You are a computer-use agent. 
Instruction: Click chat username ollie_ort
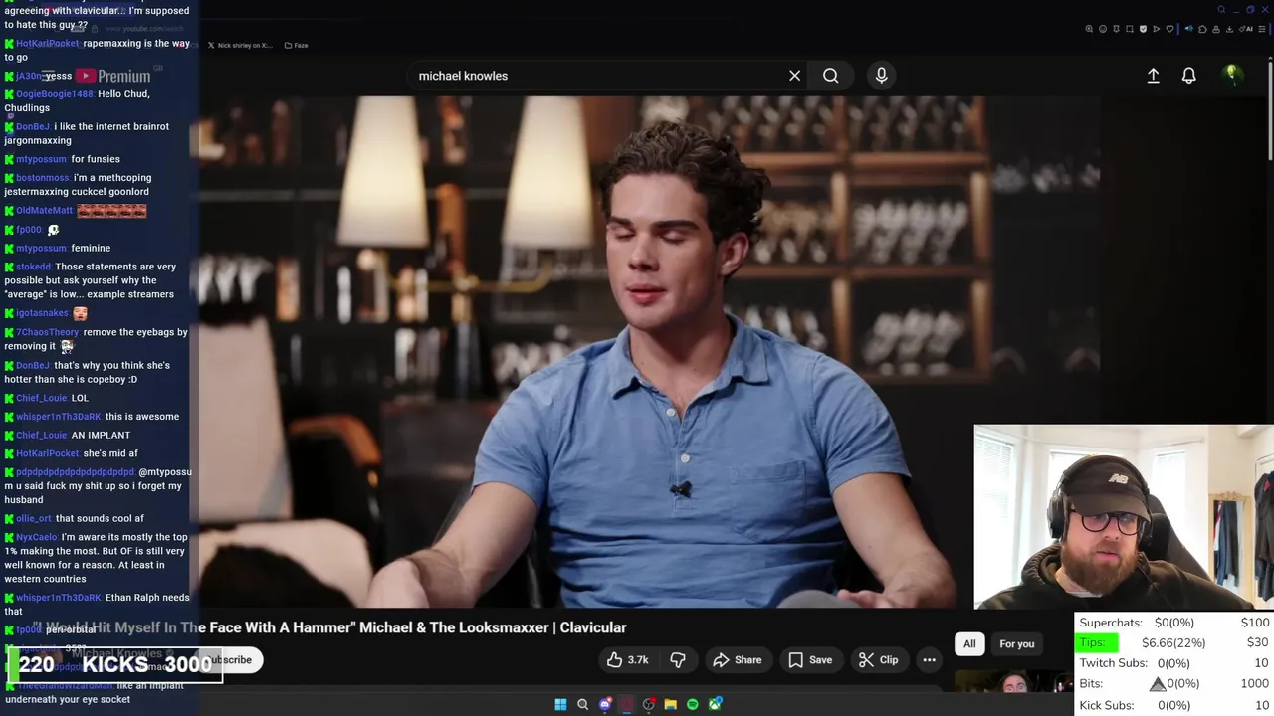coord(33,518)
